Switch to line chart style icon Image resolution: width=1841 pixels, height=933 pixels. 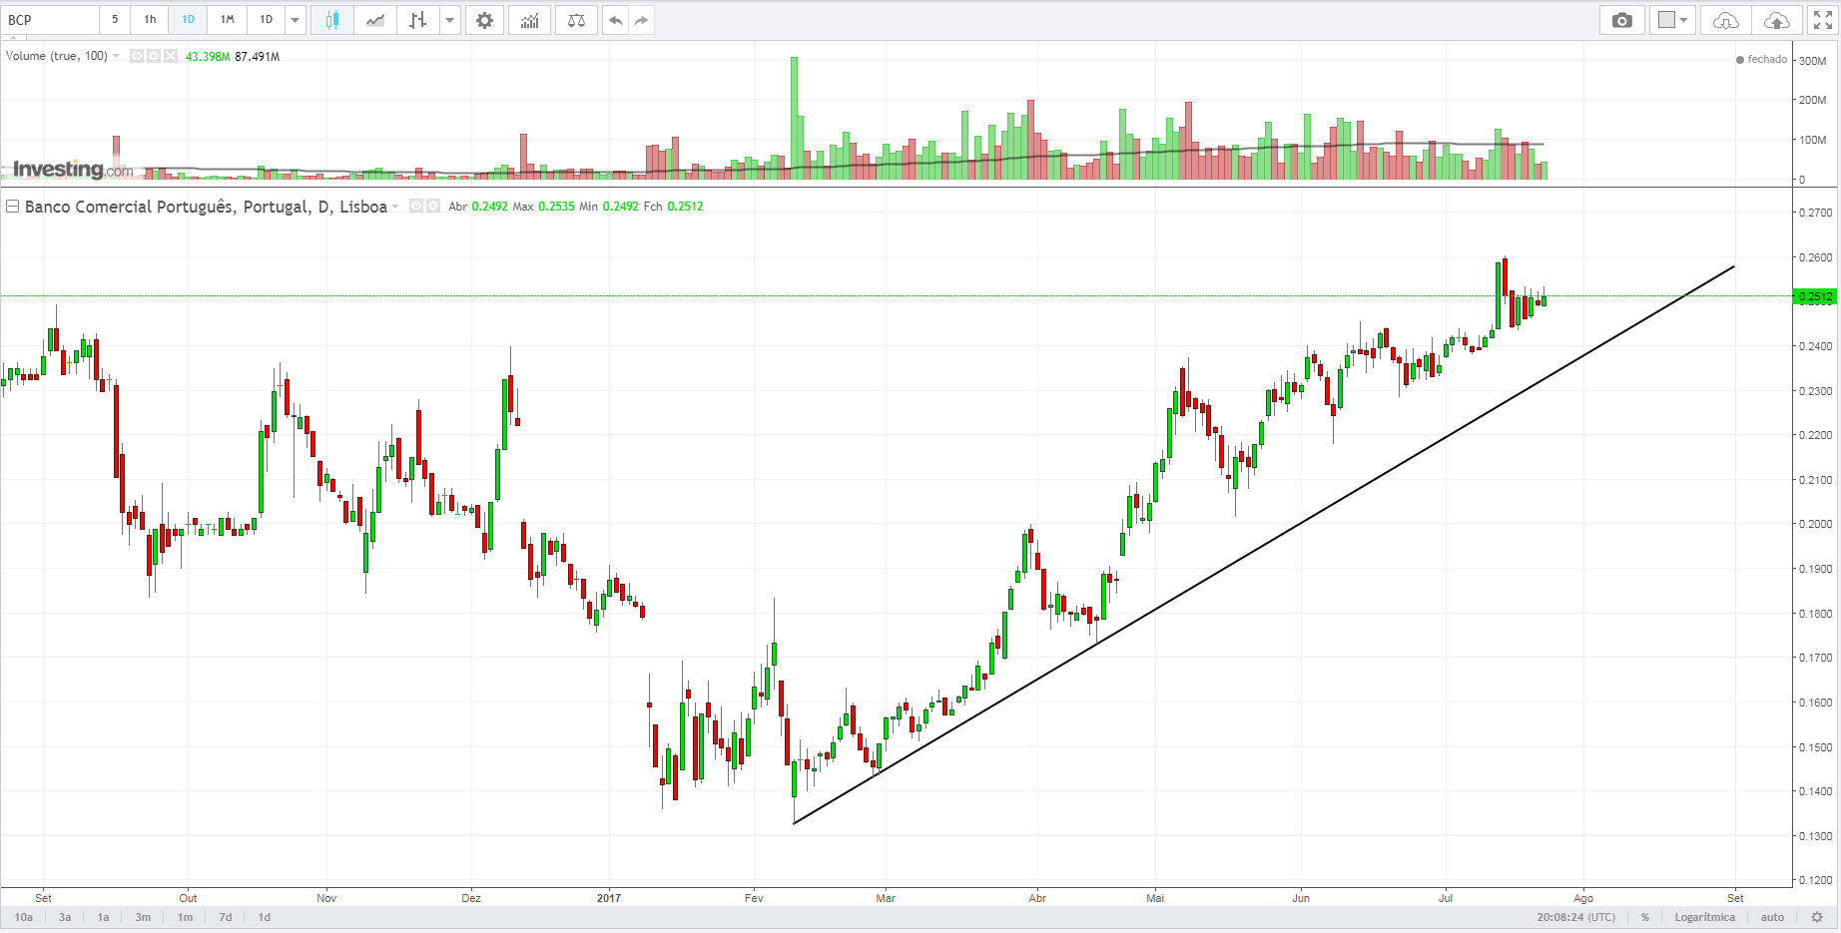pyautogui.click(x=375, y=20)
